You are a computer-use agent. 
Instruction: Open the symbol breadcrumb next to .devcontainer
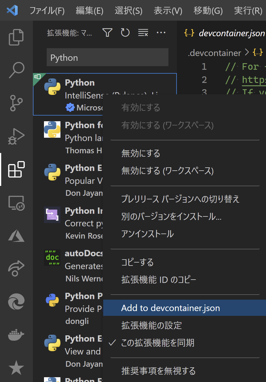258,53
